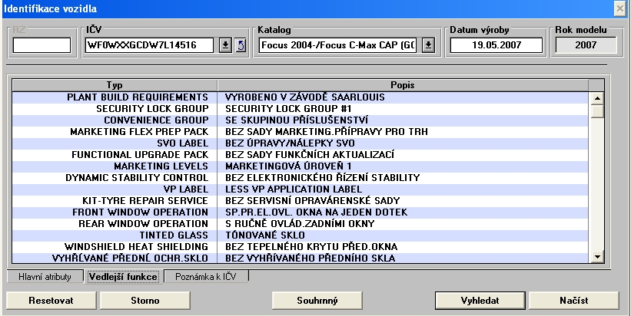Open the Poznámka k IČV tab
631x316 pixels.
tap(205, 276)
